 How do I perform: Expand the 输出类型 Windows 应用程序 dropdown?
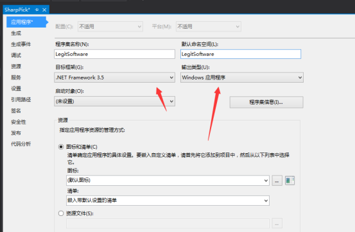242,78
